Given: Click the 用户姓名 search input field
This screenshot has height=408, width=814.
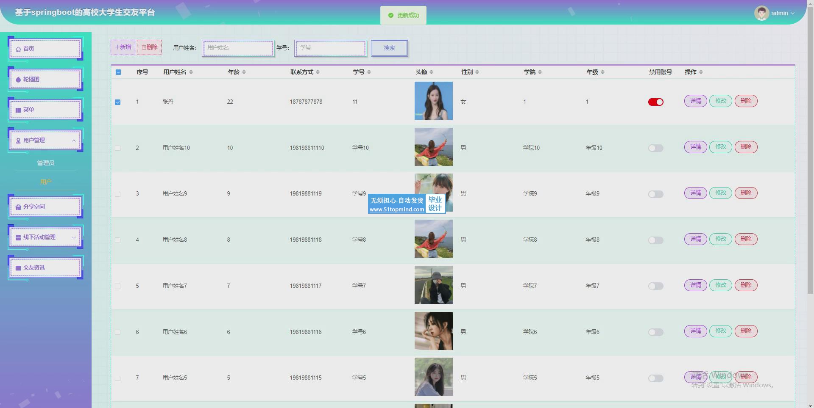Looking at the screenshot, I should (x=238, y=48).
